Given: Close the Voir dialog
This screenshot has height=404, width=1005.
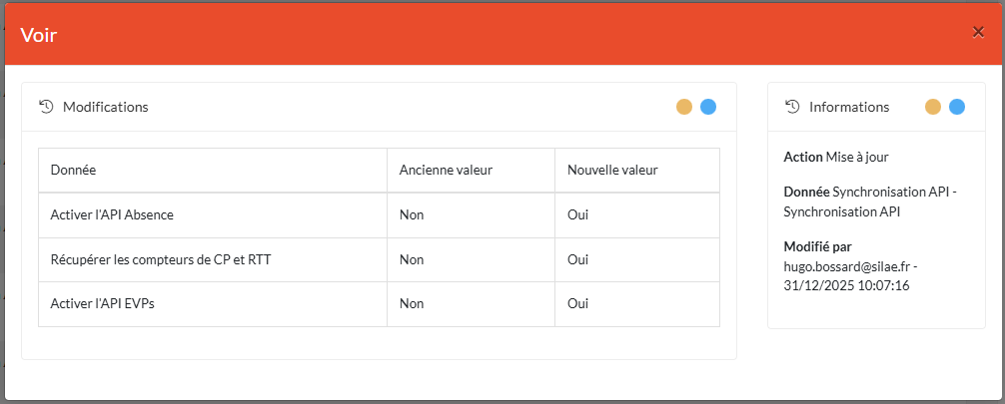Looking at the screenshot, I should tap(978, 32).
